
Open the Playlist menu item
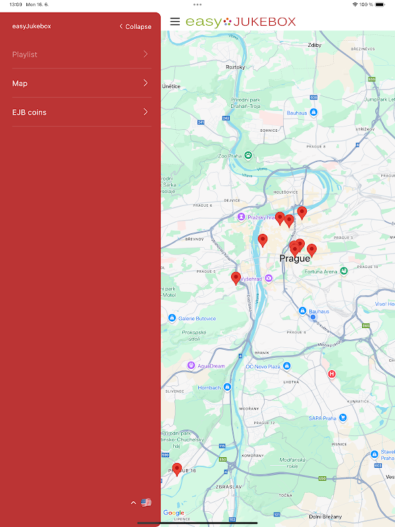[x=82, y=54]
